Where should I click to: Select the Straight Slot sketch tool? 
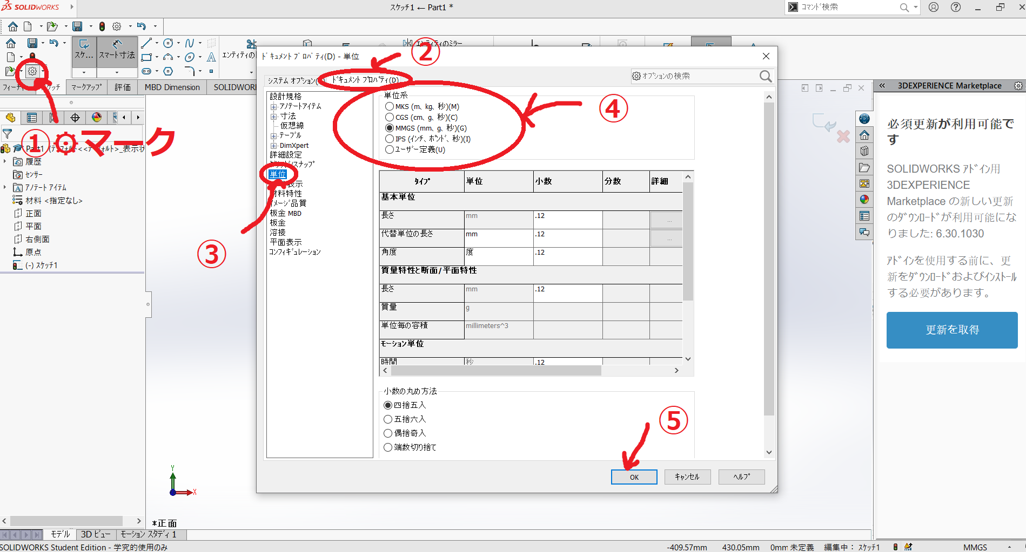tap(146, 71)
